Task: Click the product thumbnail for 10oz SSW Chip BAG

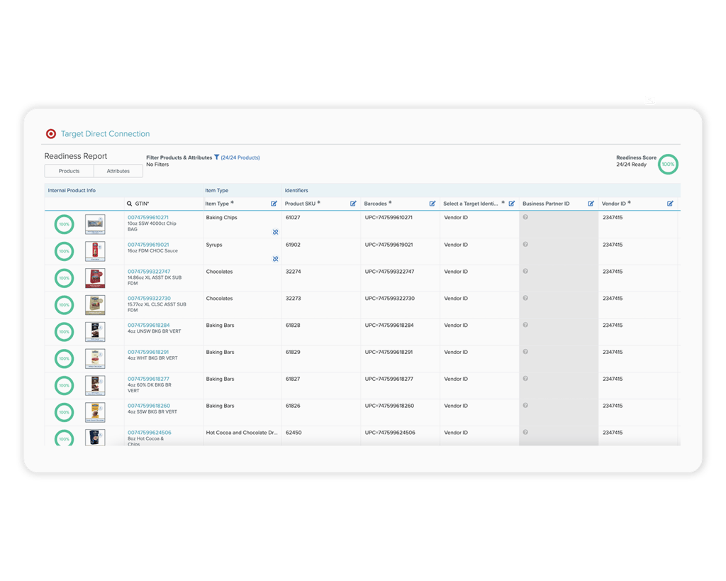Action: click(x=96, y=224)
